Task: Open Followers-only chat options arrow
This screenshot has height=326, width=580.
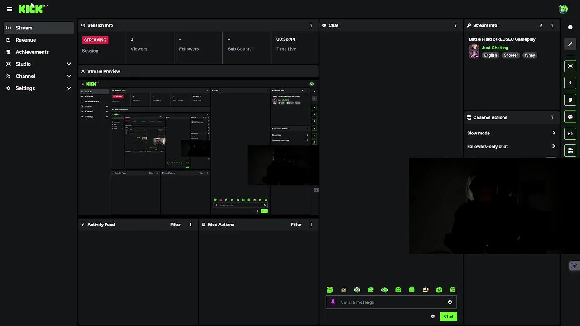Action: coord(553,146)
